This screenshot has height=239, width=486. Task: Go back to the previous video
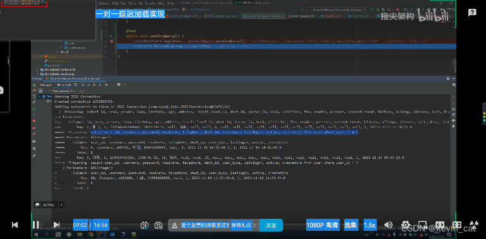click(x=15, y=224)
